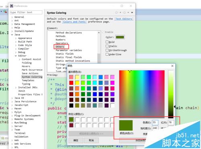The image size is (201, 149).
Task: Select the green custom color swatch
Action: pos(71,119)
